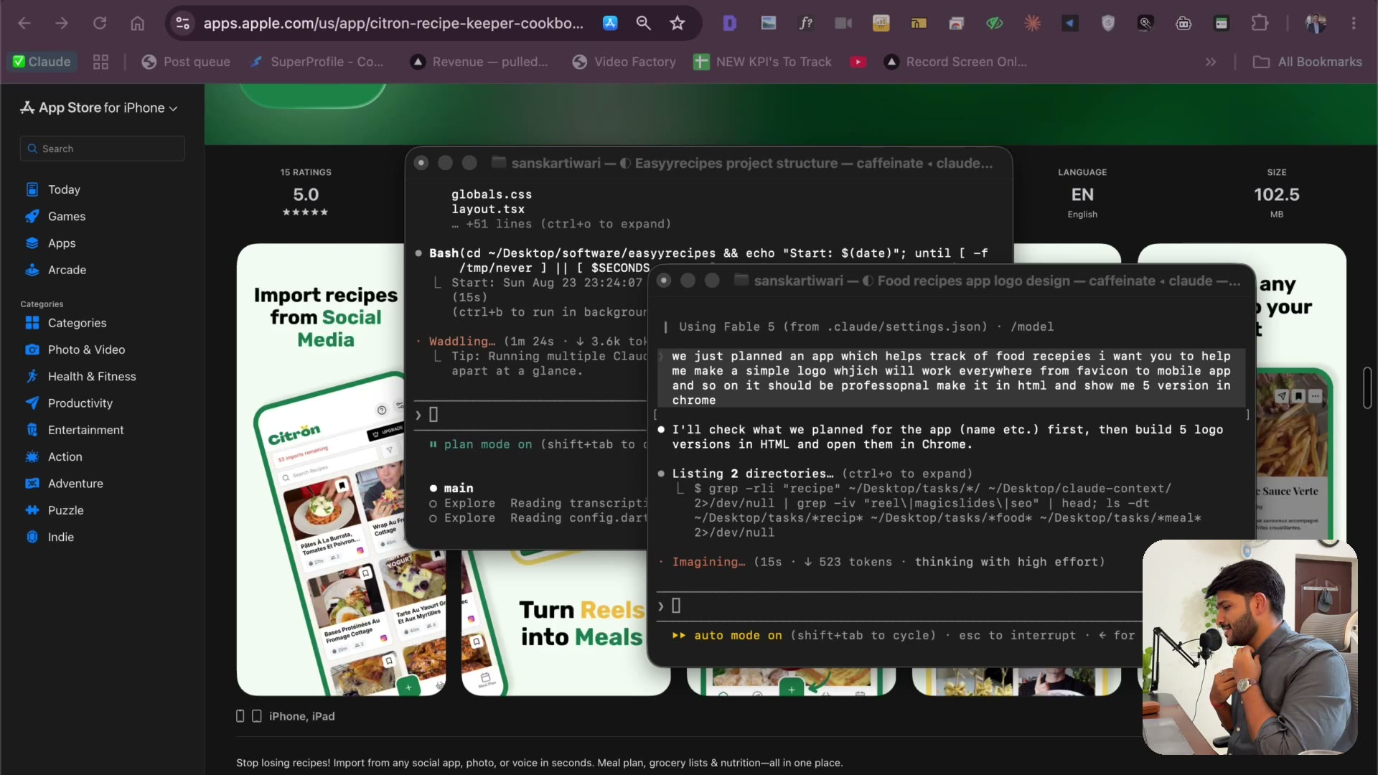Go forward in browser history
Viewport: 1378px width, 775px height.
tap(62, 23)
